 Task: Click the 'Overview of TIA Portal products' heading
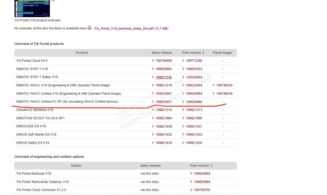[39, 44]
